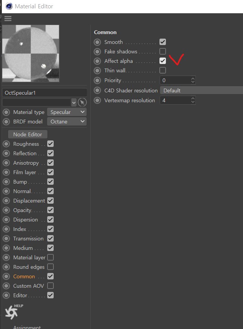
Task: Select the Displacement channel
Action: [29, 201]
